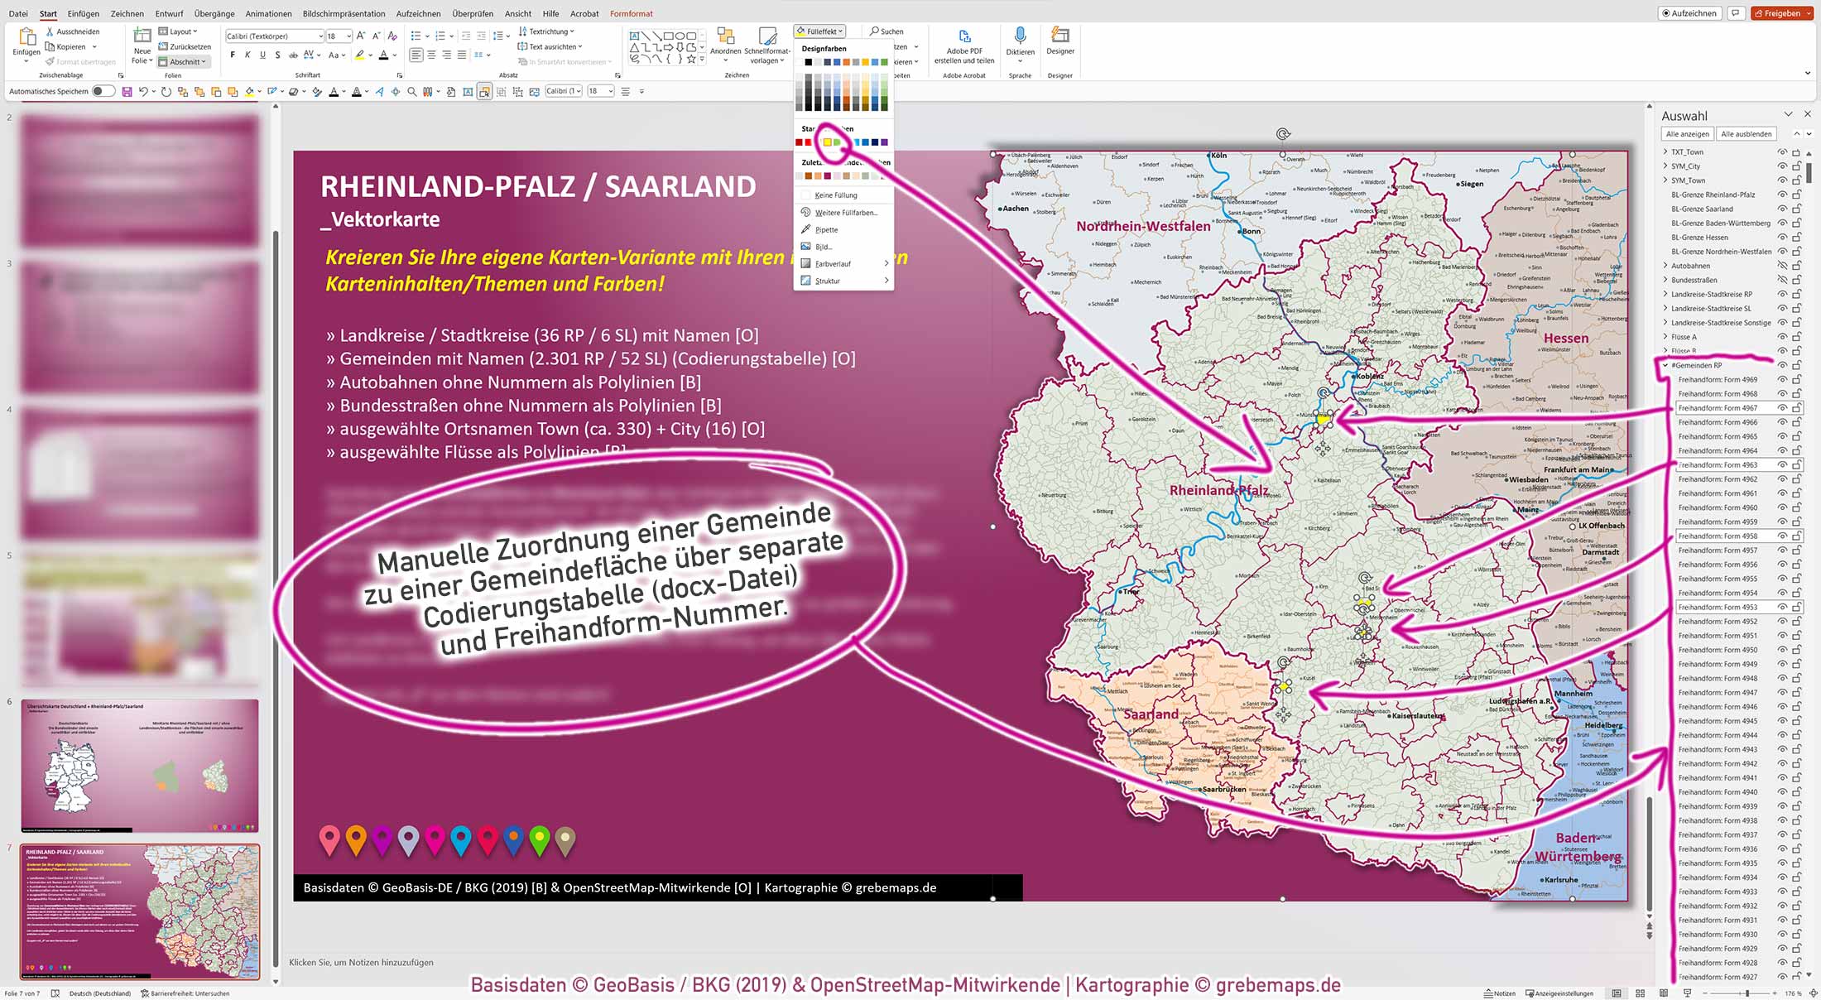
Task: Click the Alle ausblenden button
Action: (x=1747, y=133)
